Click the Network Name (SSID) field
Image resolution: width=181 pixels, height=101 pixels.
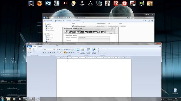94,38
